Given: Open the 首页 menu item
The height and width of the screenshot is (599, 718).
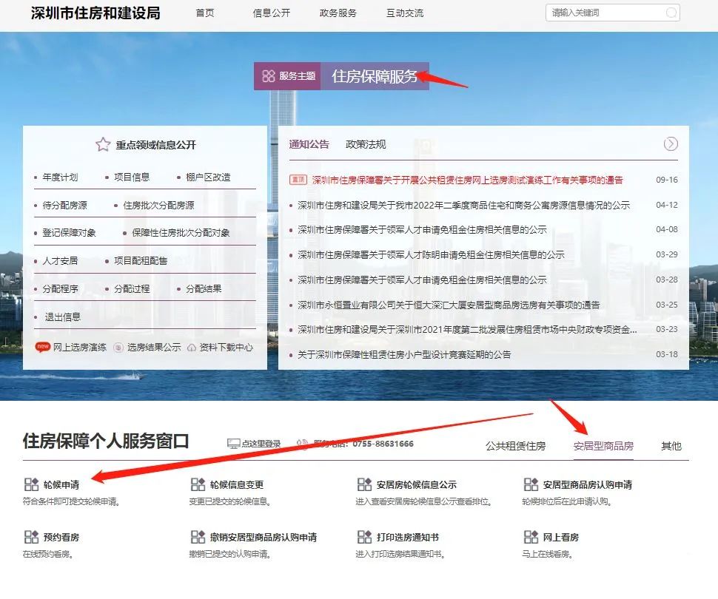Looking at the screenshot, I should 205,13.
